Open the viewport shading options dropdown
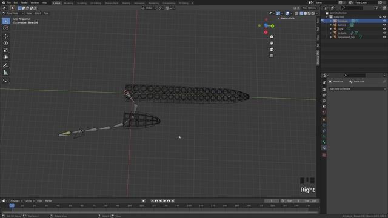Viewport: 388px width, 218px height. 317,13
